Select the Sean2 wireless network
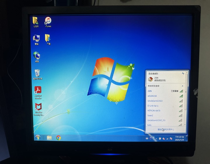Image resolution: width=210 pixels, height=164 pixels. tap(165, 115)
